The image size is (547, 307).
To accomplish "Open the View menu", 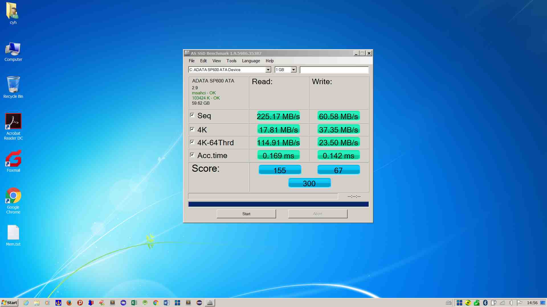I will 217,61.
